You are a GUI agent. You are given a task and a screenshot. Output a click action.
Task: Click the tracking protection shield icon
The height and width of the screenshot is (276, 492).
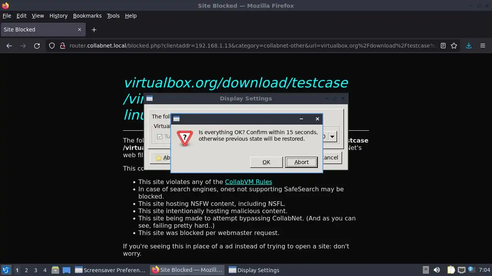tap(52, 46)
